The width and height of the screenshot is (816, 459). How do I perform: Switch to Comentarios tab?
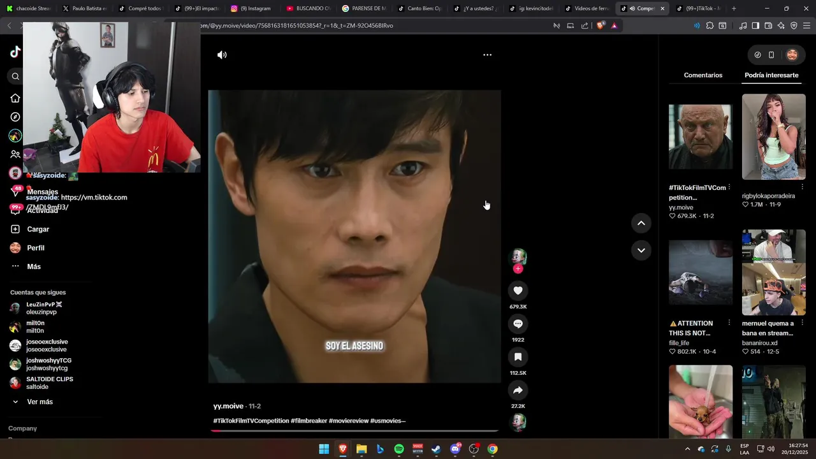(703, 75)
